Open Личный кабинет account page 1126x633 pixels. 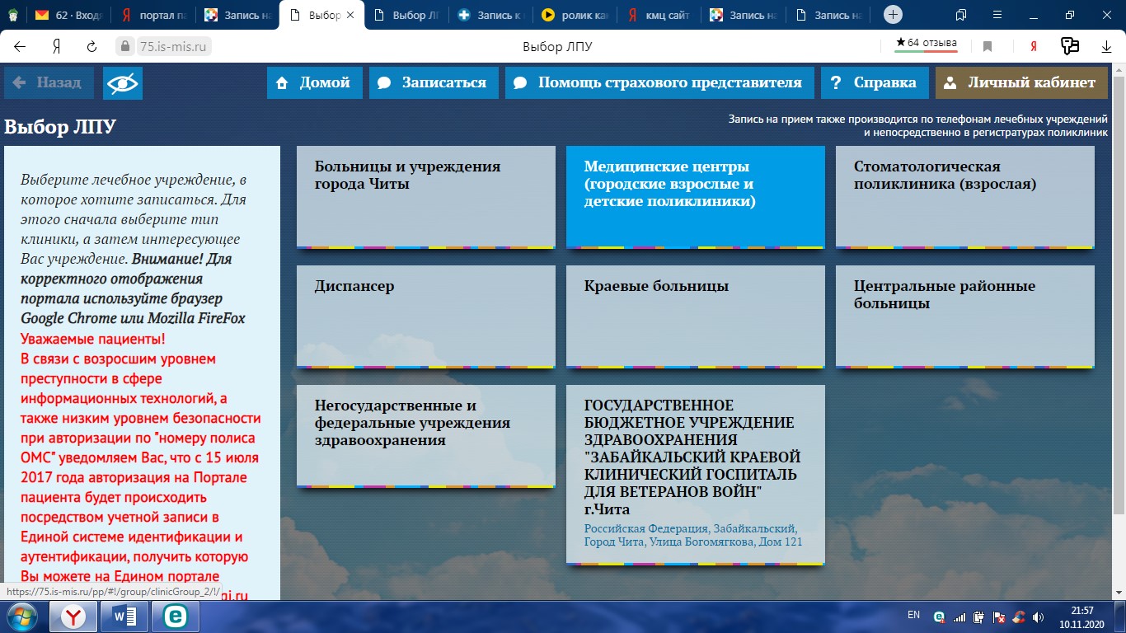tap(1020, 82)
